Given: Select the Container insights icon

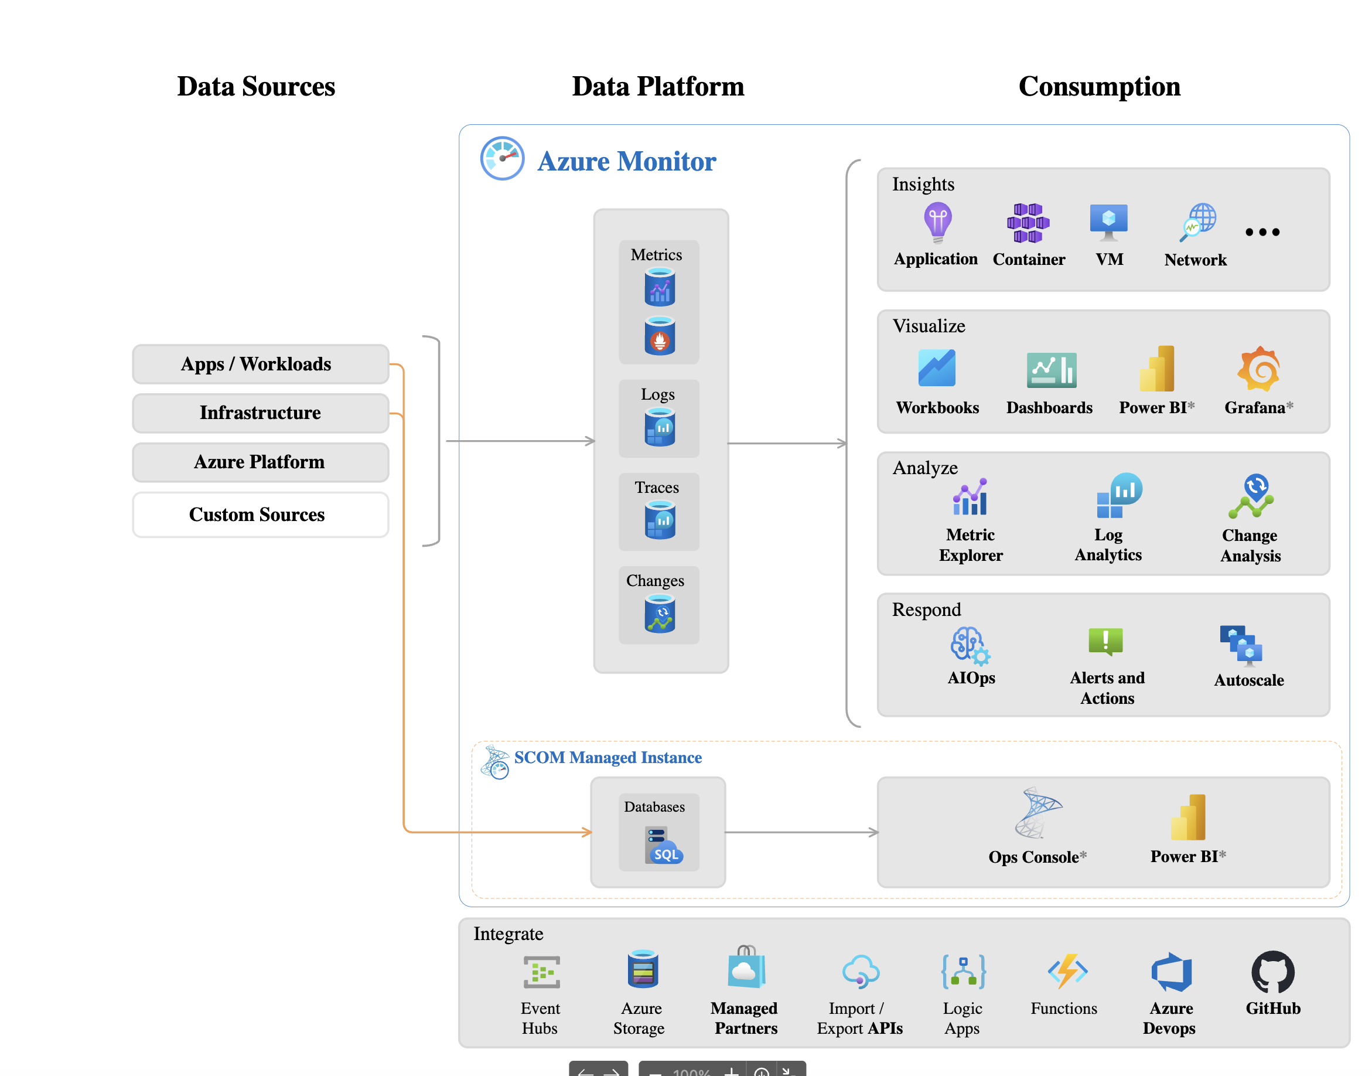Looking at the screenshot, I should 1028,223.
